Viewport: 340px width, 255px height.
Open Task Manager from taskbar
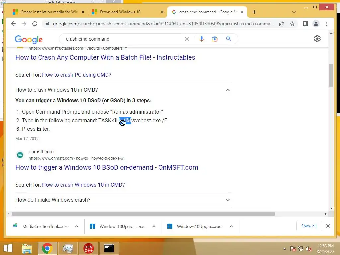(x=68, y=248)
